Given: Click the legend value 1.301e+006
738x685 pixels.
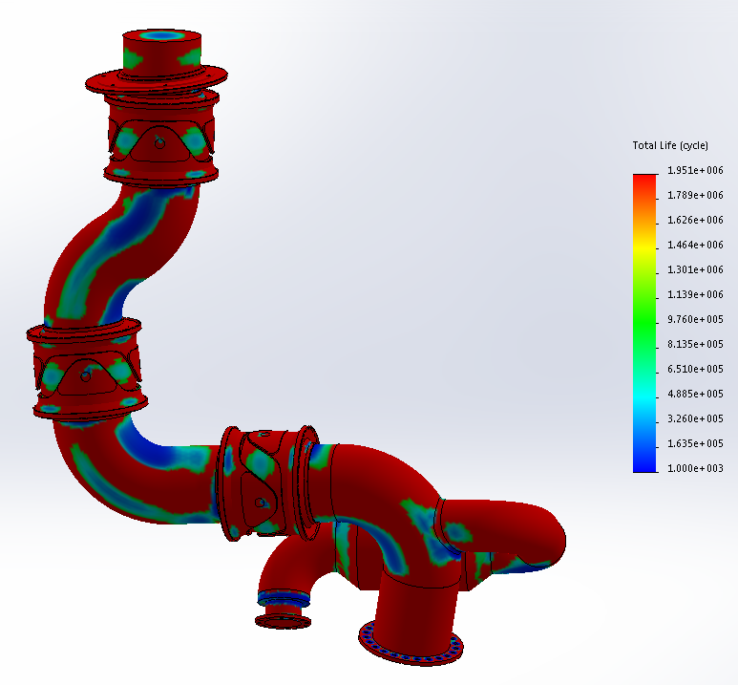Looking at the screenshot, I should pos(695,270).
